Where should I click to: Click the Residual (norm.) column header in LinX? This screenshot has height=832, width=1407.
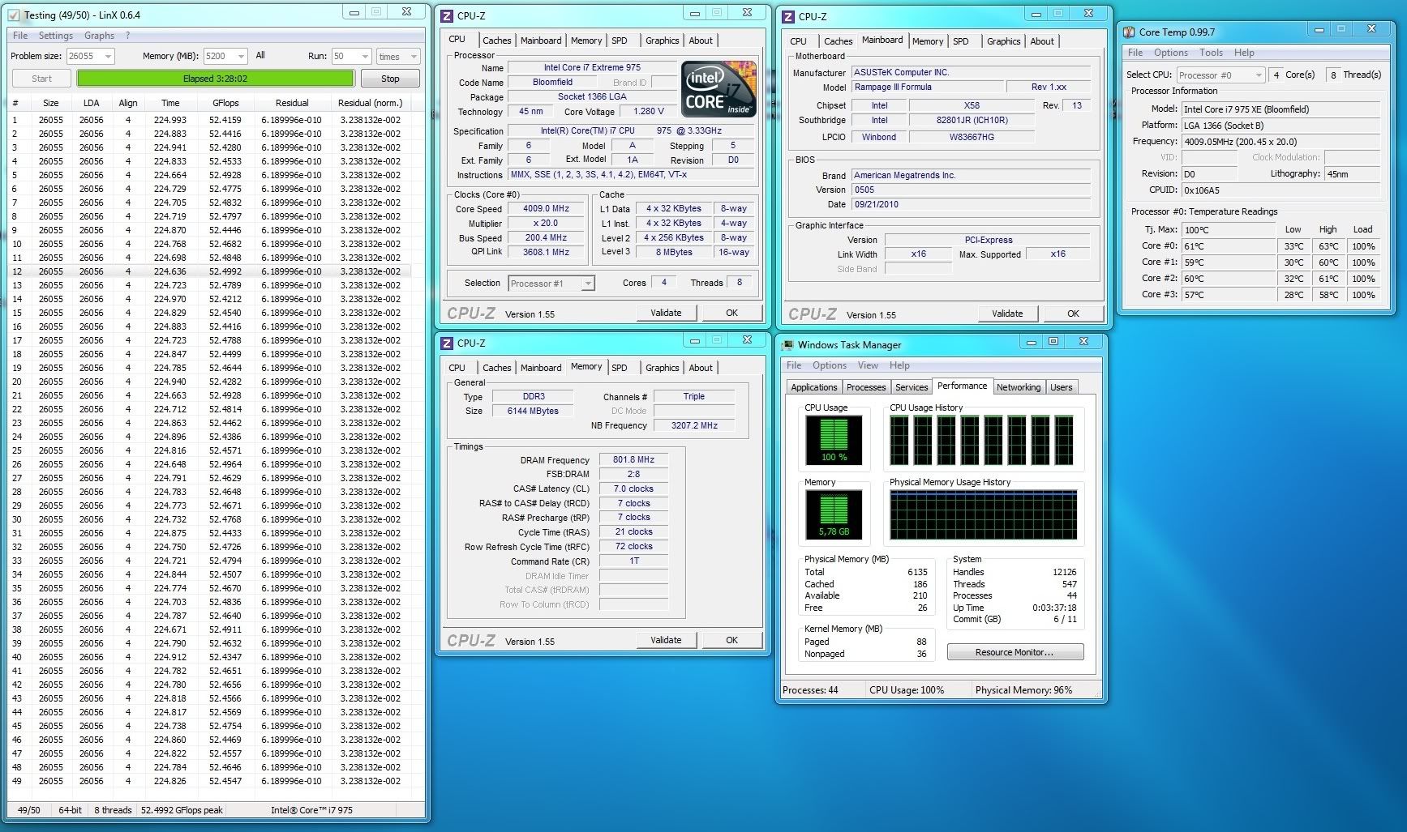pos(370,103)
